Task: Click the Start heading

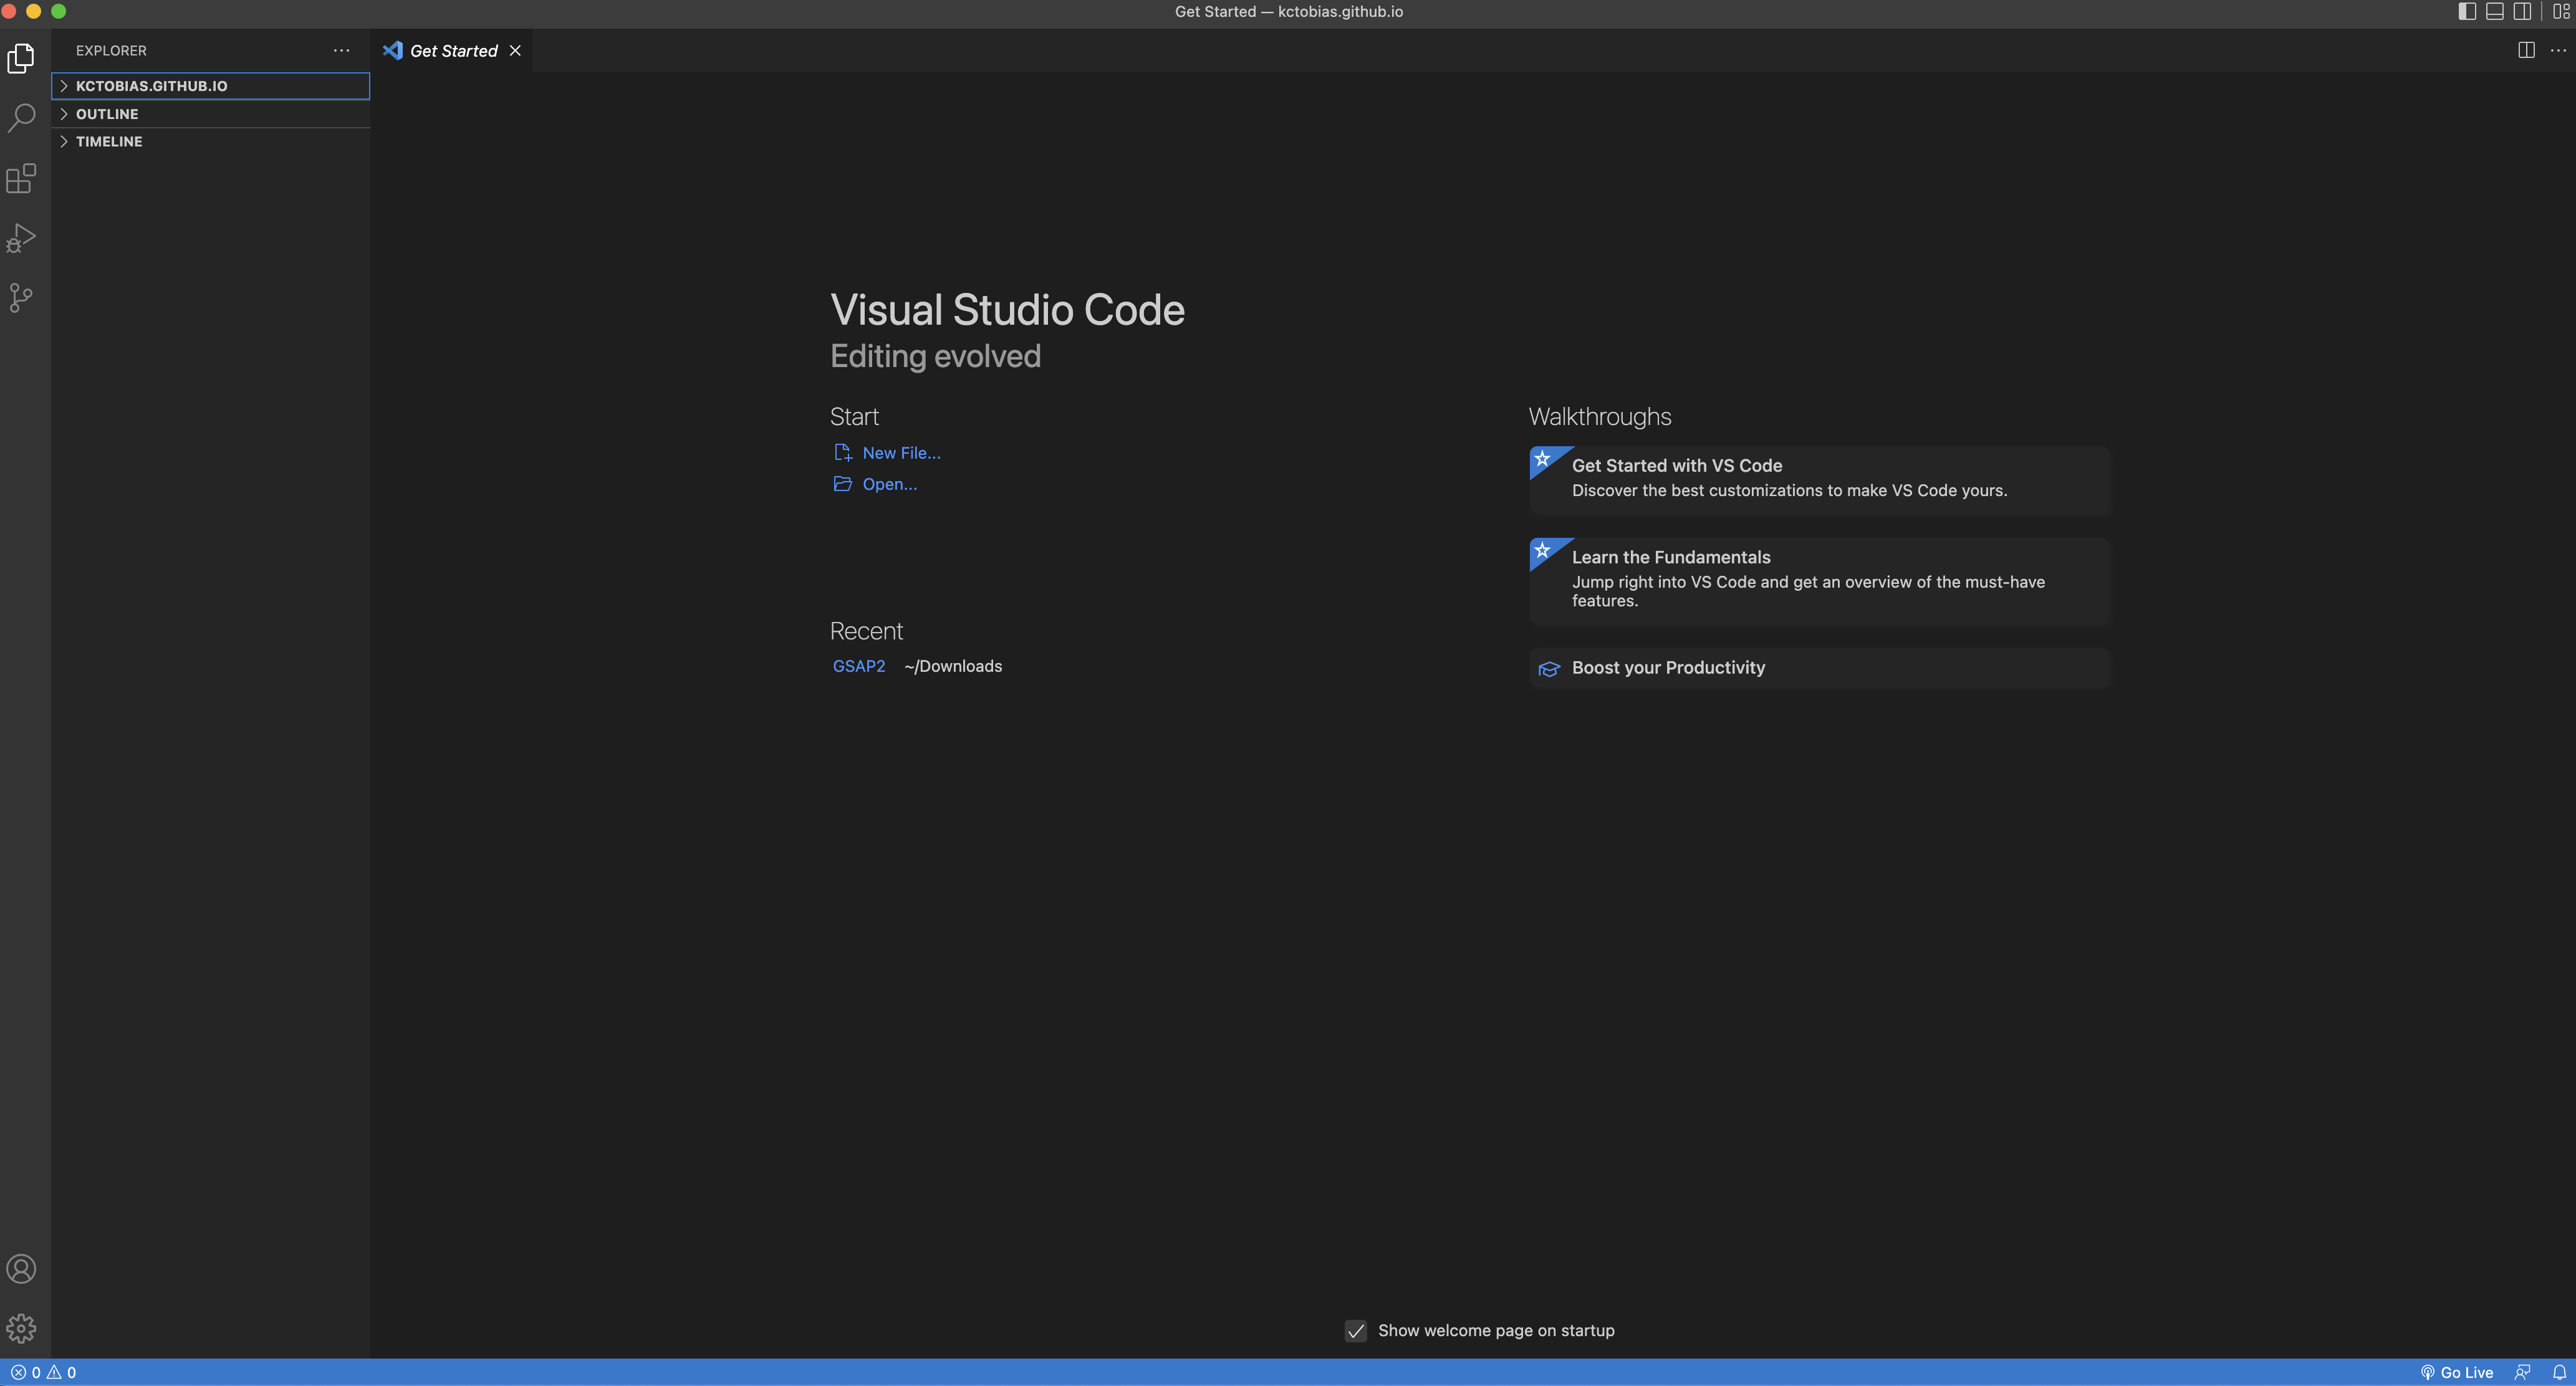Action: point(854,416)
